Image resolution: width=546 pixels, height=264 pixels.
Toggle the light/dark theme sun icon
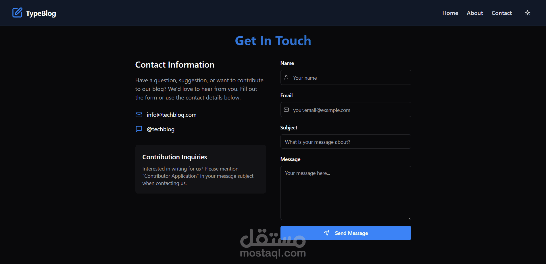pos(528,13)
